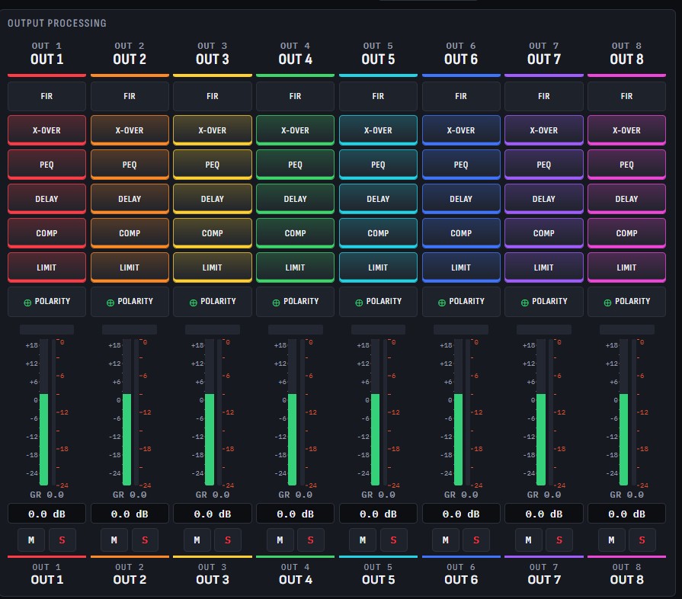
Task: Open FIR filter for OUT 7
Action: click(x=543, y=96)
